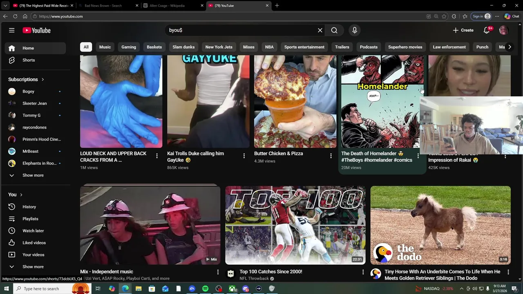Play the Tiny Horse Dodo thumbnail
Screen dimensions: 523x294
pyautogui.click(x=440, y=225)
